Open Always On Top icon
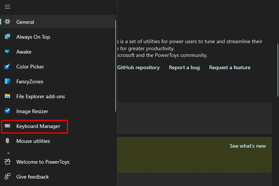Viewport: 279px width, 186px height. pos(7,37)
